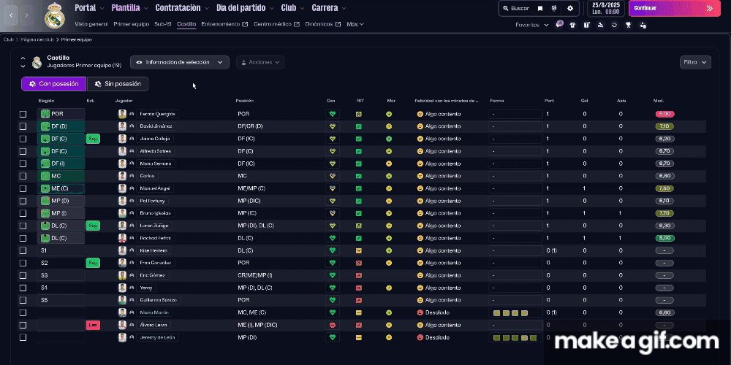Expand Información de selección dropdown

(180, 63)
